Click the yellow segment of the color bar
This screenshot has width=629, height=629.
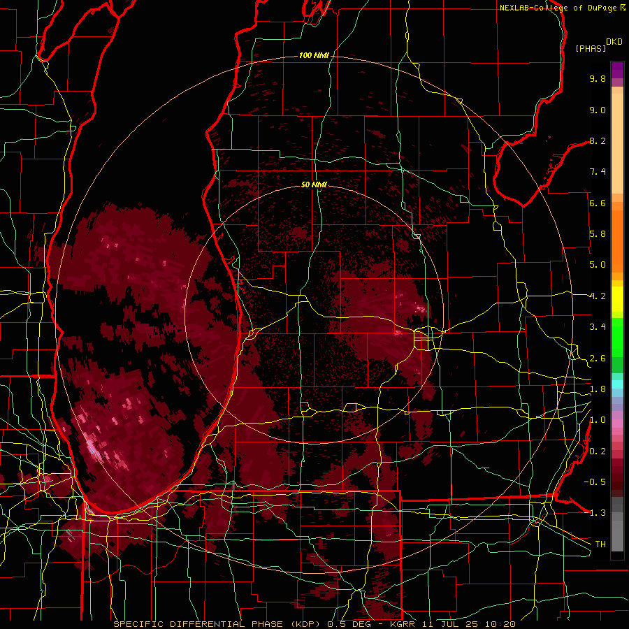[x=617, y=299]
